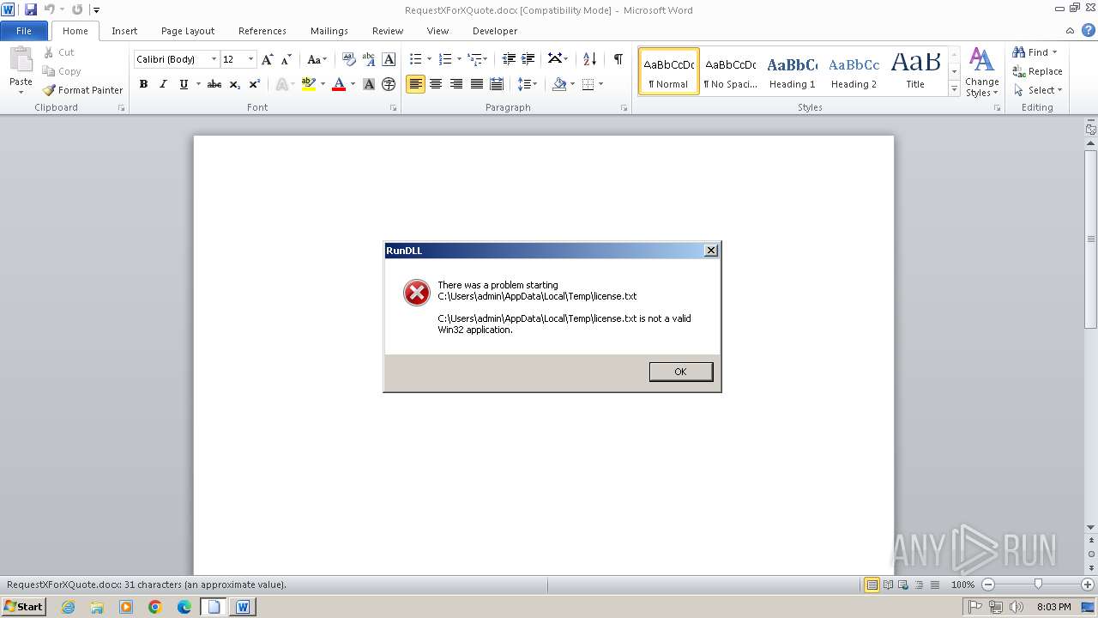Image resolution: width=1098 pixels, height=618 pixels.
Task: Switch to the Insert tab
Action: point(124,31)
